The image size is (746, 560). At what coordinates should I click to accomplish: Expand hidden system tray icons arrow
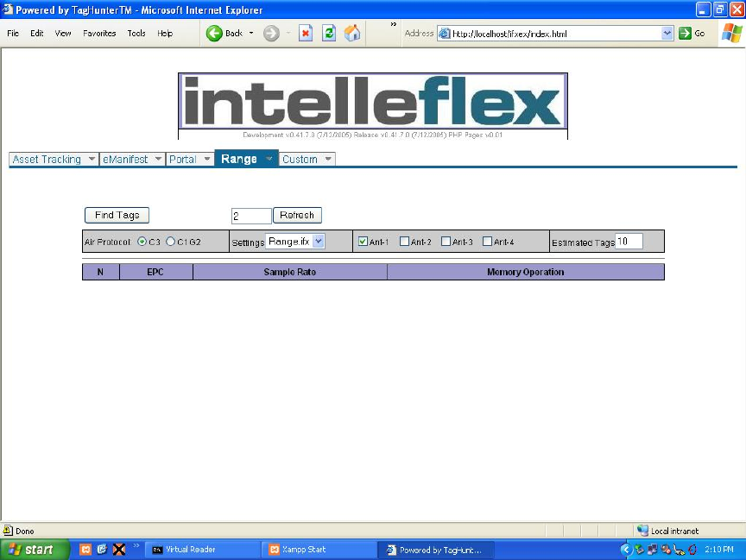tap(626, 550)
